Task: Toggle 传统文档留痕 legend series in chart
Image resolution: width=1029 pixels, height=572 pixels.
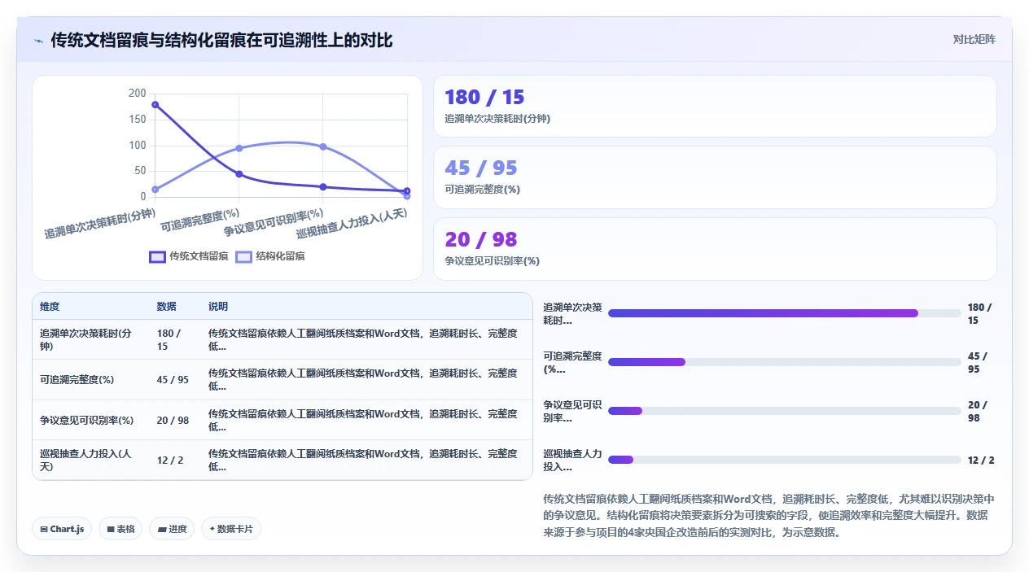Action: coord(189,256)
